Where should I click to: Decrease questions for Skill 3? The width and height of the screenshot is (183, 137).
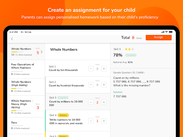click(91, 102)
